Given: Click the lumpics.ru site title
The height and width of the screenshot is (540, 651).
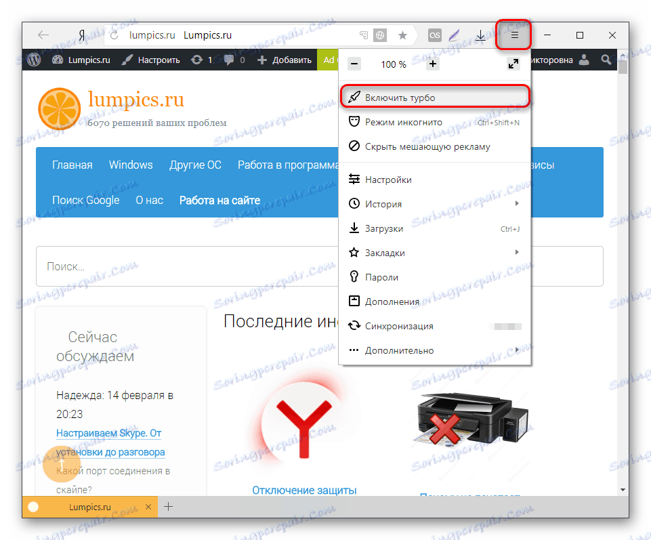Looking at the screenshot, I should point(135,100).
